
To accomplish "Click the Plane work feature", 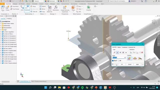I will (73, 8).
